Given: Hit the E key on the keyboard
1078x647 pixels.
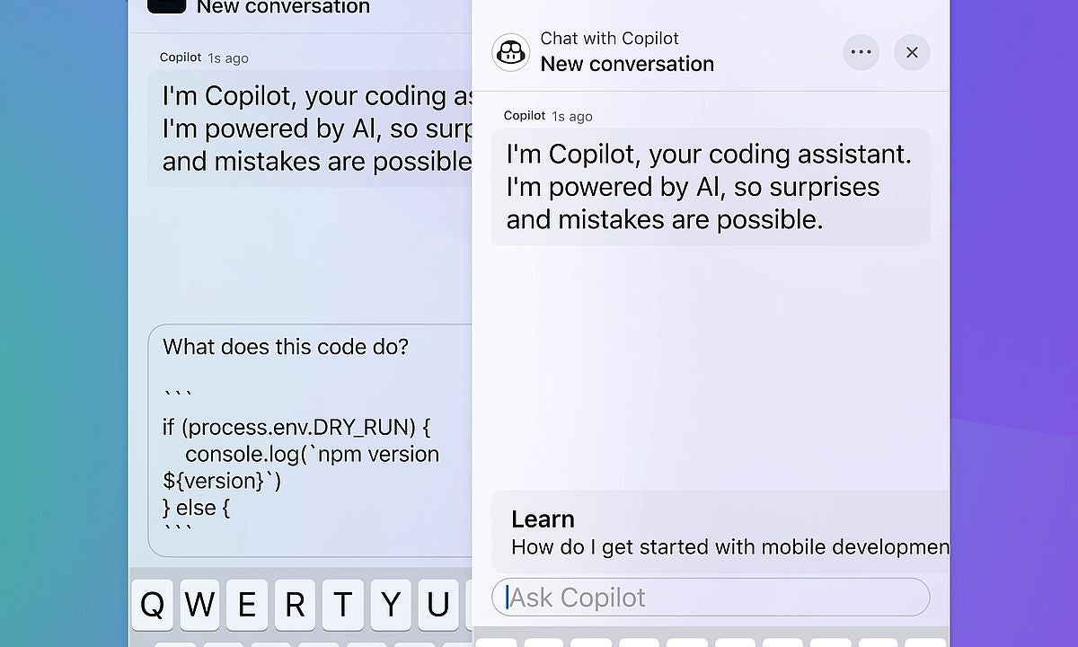Looking at the screenshot, I should (247, 605).
